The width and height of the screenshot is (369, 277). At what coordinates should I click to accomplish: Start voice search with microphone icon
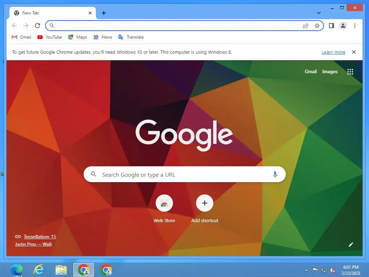(275, 175)
